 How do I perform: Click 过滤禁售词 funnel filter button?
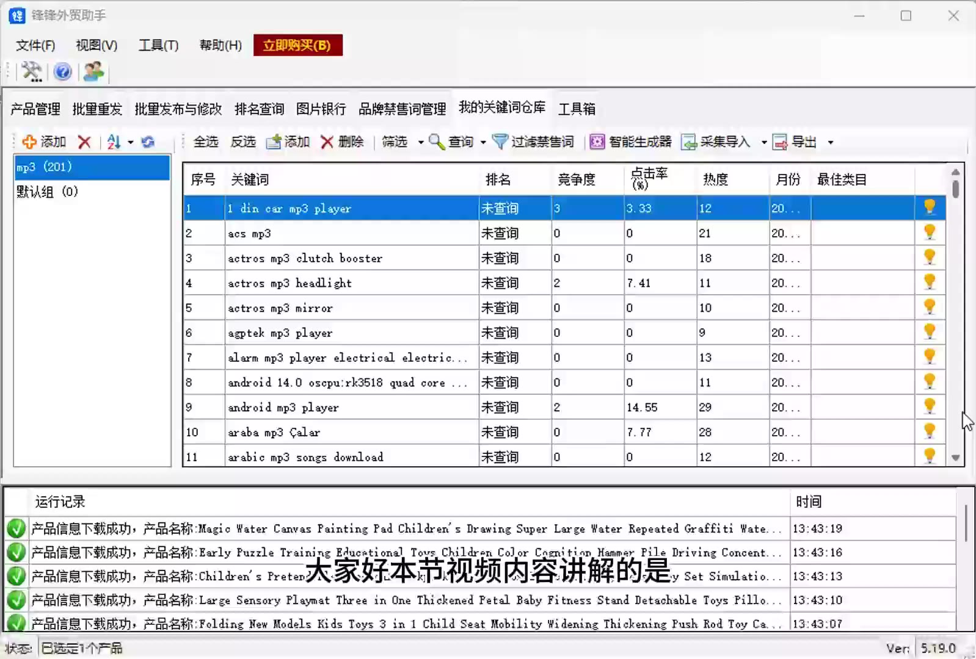(533, 142)
